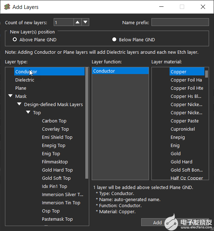Select Dielectric layer type
The image size is (214, 231).
[25, 80]
